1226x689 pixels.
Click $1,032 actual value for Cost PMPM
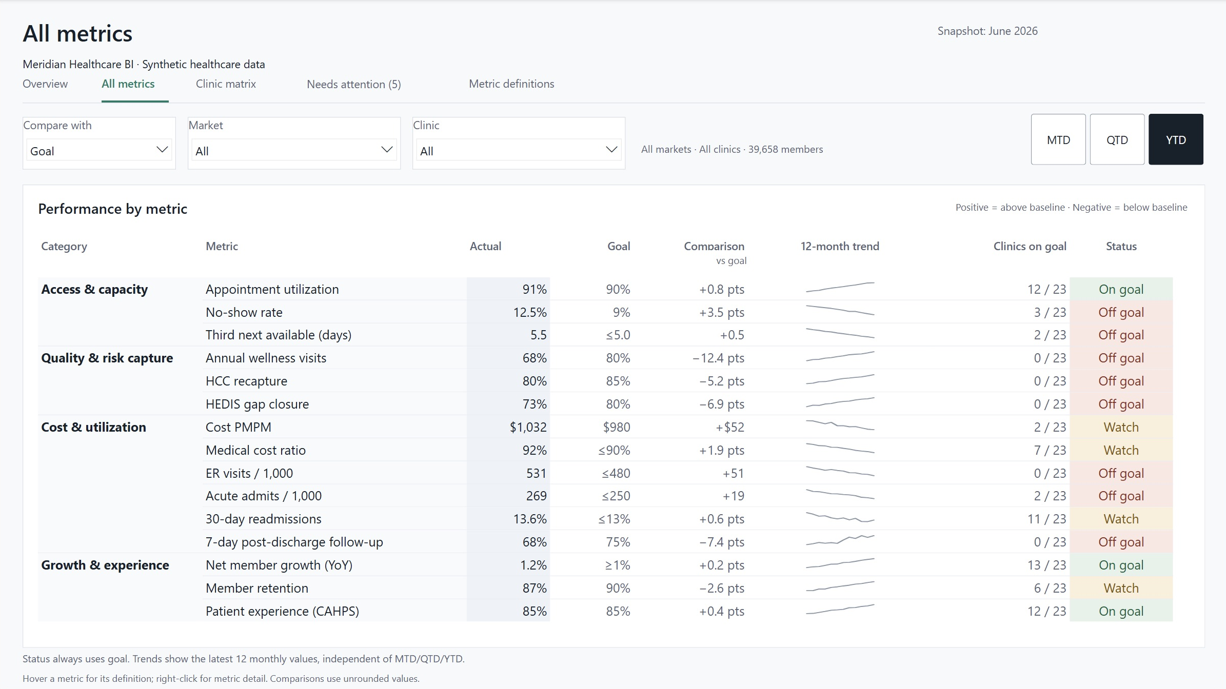pos(528,427)
